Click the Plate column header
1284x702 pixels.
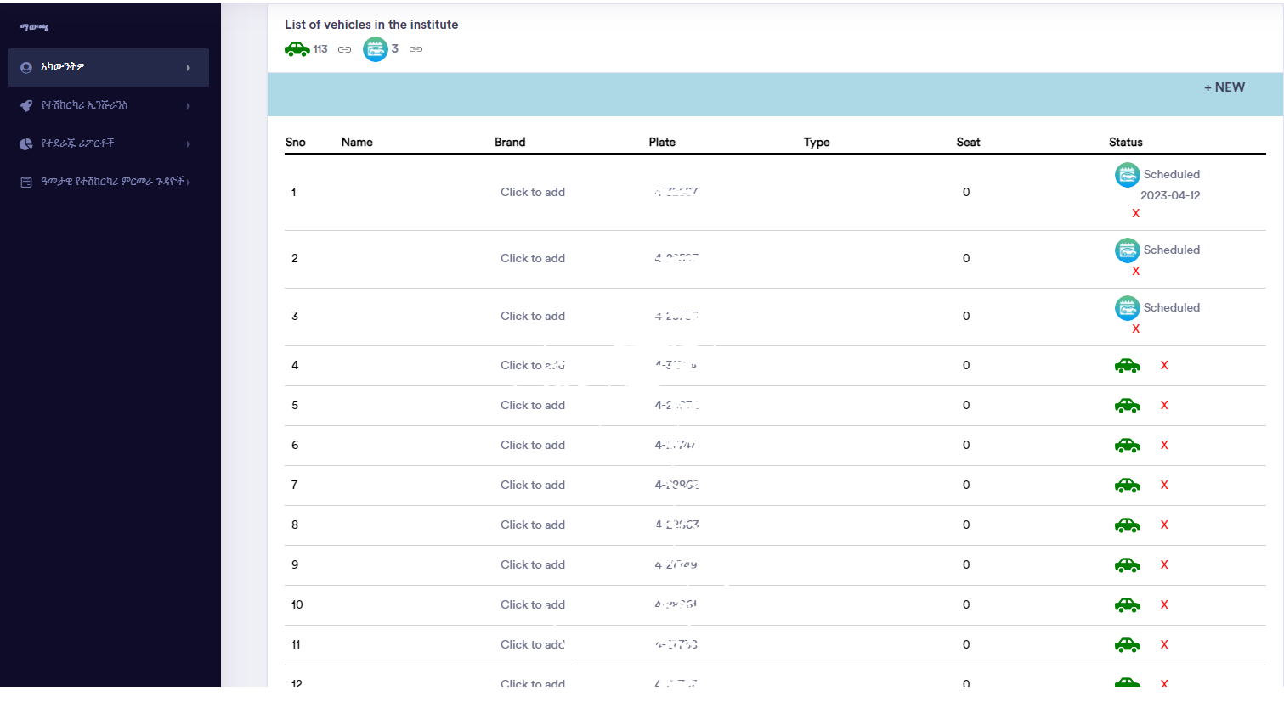(x=662, y=143)
